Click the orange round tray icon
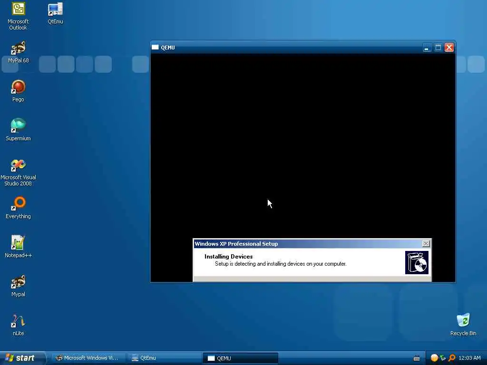This screenshot has height=365, width=487. [x=434, y=358]
